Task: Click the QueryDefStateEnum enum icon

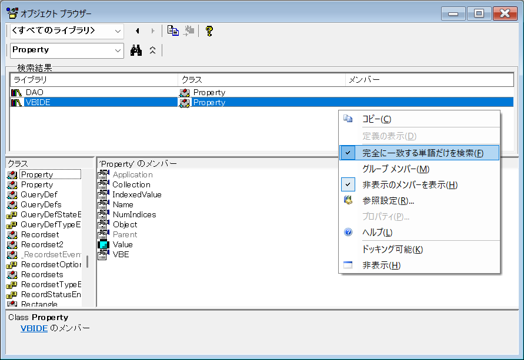Action: pyautogui.click(x=11, y=214)
